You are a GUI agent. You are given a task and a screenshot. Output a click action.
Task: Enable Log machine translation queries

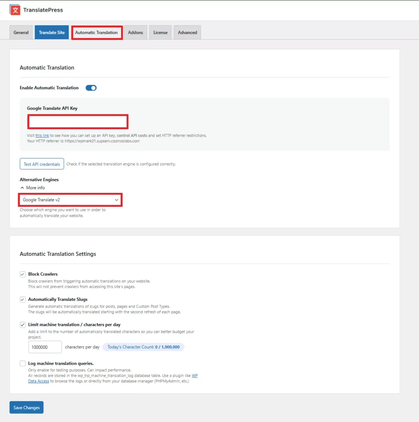(23, 363)
